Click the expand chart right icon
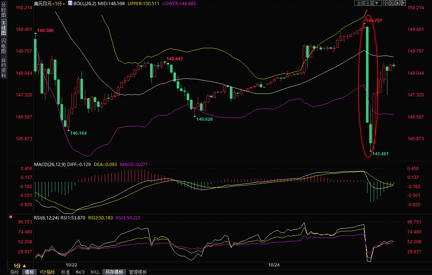Image resolution: width=432 pixels, height=275 pixels. coord(403,3)
